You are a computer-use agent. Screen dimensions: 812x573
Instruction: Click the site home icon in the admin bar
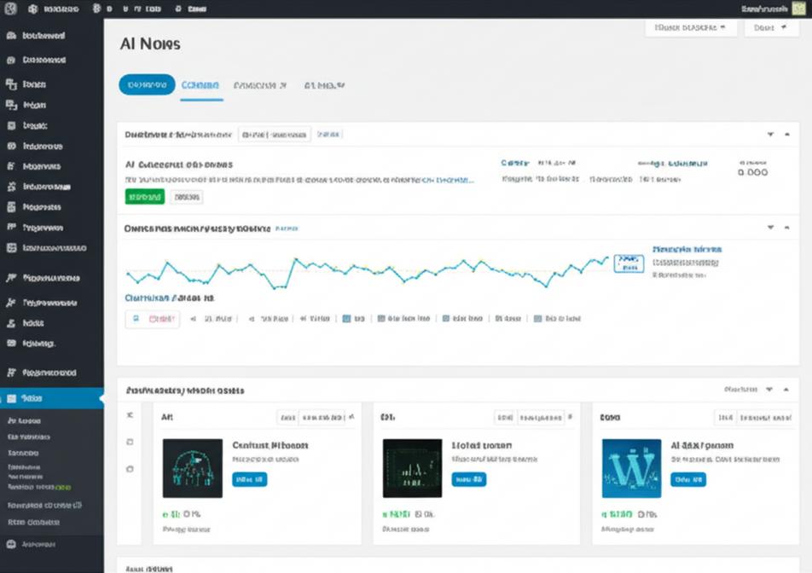point(32,9)
